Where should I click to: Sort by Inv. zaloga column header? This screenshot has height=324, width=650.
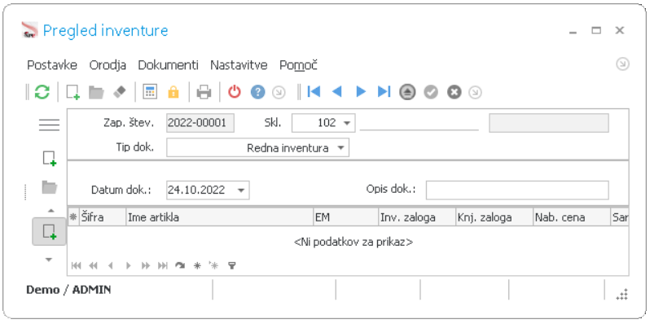click(417, 217)
